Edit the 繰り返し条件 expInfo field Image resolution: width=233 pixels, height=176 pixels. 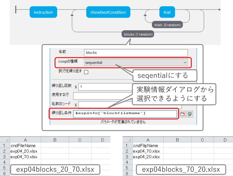point(125,114)
